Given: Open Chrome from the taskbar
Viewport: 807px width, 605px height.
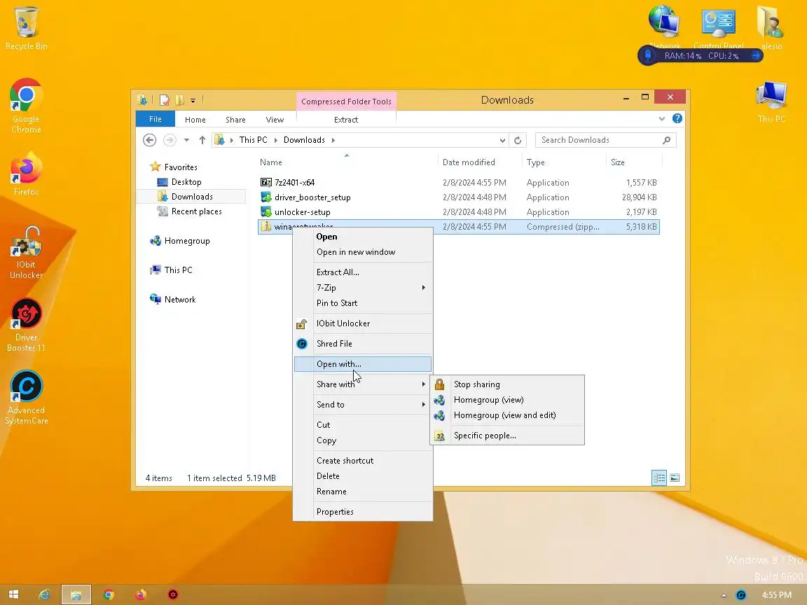Looking at the screenshot, I should pyautogui.click(x=109, y=594).
